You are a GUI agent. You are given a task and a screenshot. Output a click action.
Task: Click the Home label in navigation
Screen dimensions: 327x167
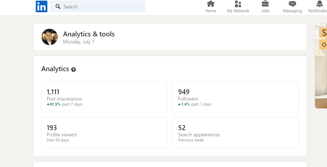(x=211, y=11)
